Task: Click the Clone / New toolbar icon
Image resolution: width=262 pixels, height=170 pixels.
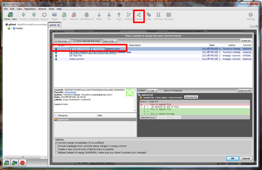Action: coord(10,16)
